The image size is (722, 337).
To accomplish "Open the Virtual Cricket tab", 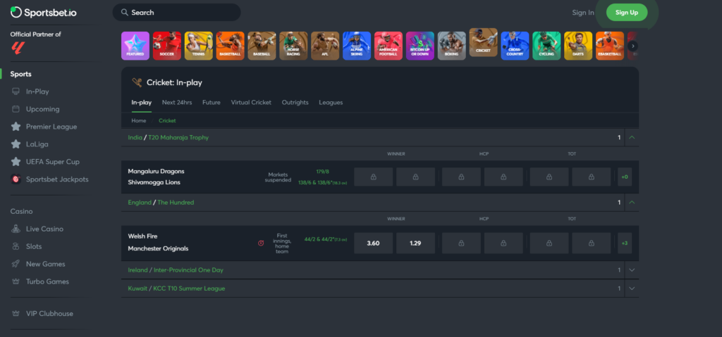I will click(x=251, y=103).
